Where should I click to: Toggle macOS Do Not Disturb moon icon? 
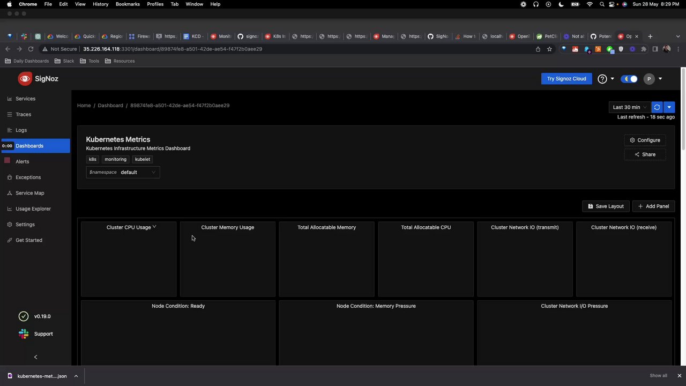click(561, 4)
